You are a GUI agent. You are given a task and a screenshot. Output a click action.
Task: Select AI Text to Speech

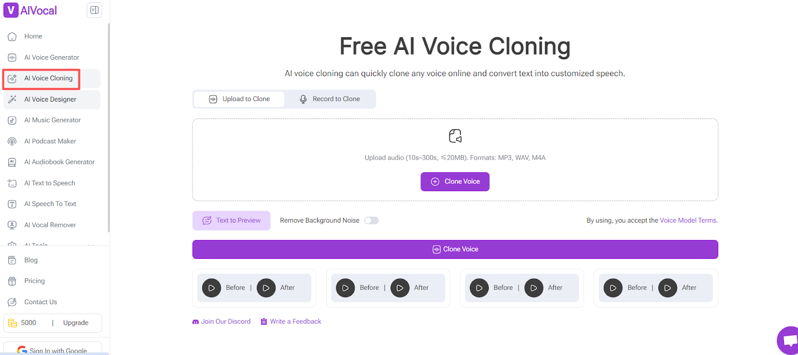[48, 183]
